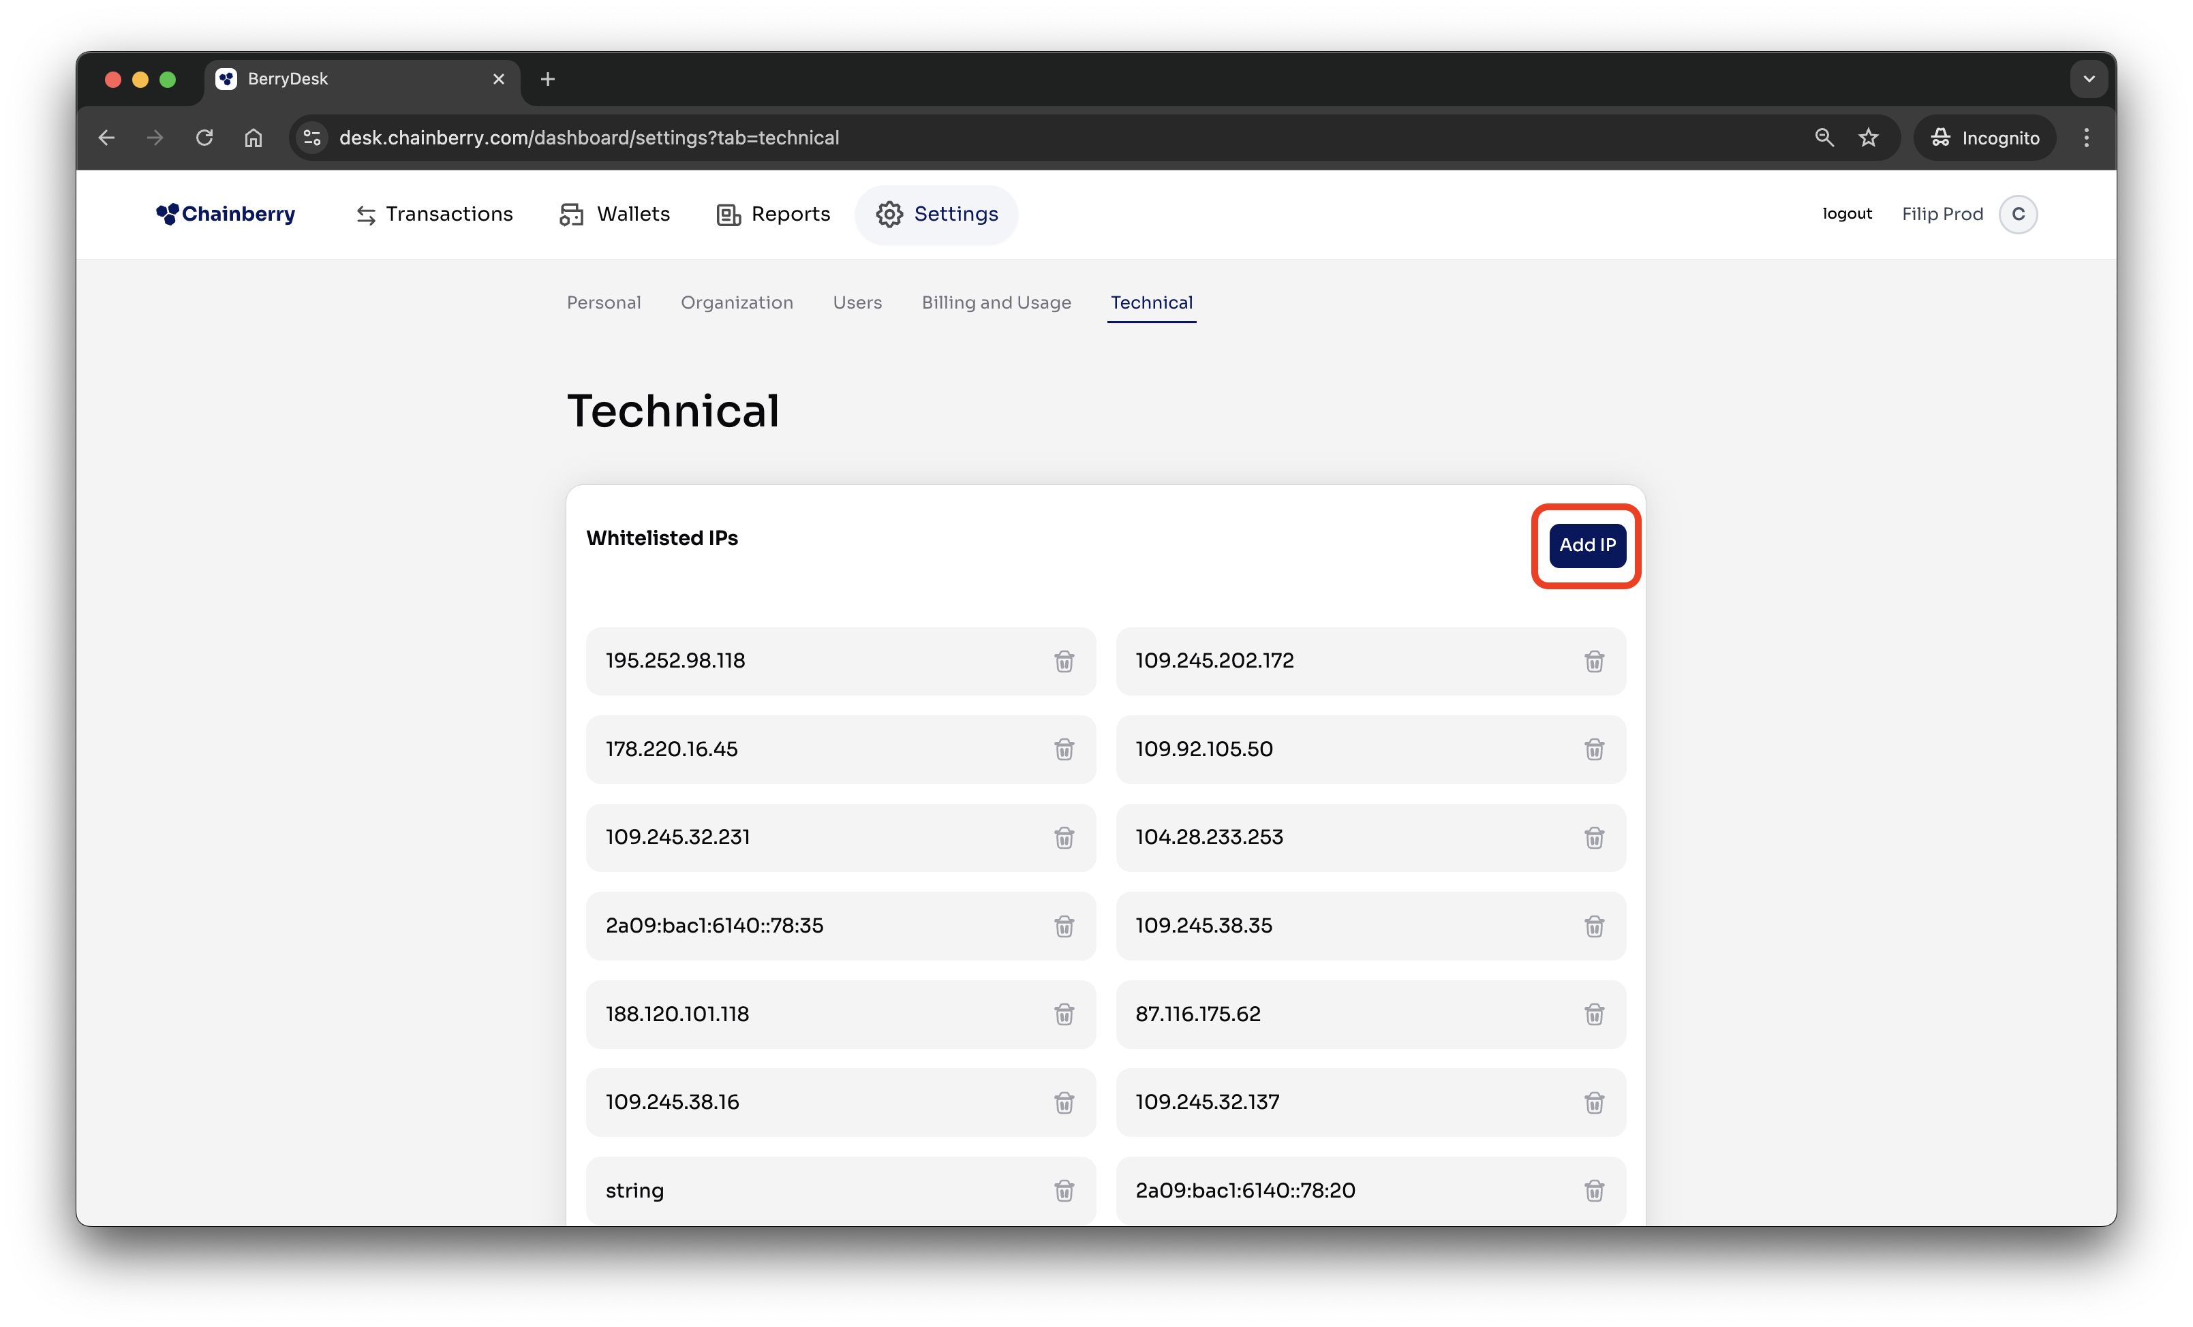Image resolution: width=2193 pixels, height=1327 pixels.
Task: Open browser three-dot menu
Action: point(2086,138)
